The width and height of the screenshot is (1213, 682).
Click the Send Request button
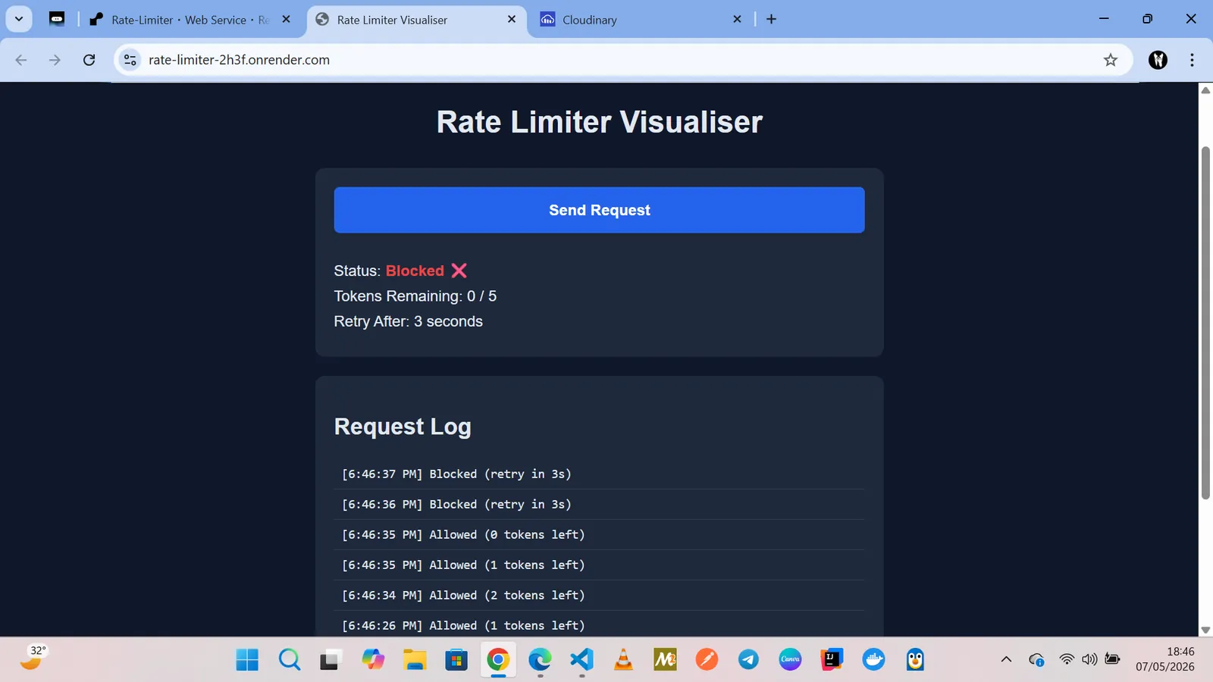pyautogui.click(x=599, y=210)
